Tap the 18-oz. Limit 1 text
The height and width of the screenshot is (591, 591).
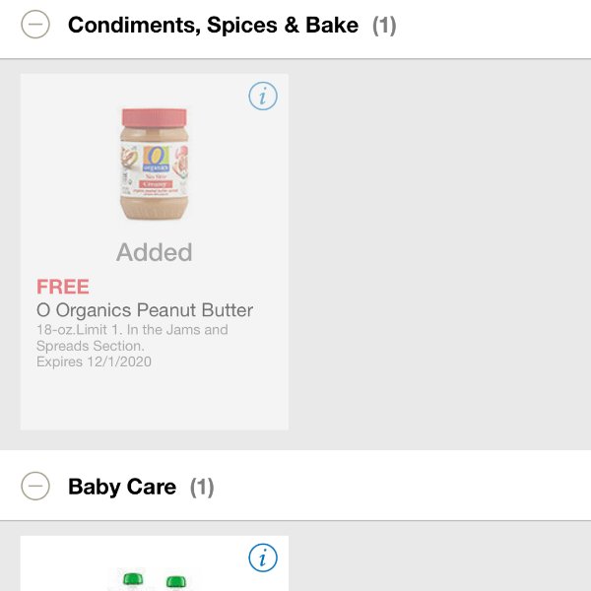pos(79,330)
